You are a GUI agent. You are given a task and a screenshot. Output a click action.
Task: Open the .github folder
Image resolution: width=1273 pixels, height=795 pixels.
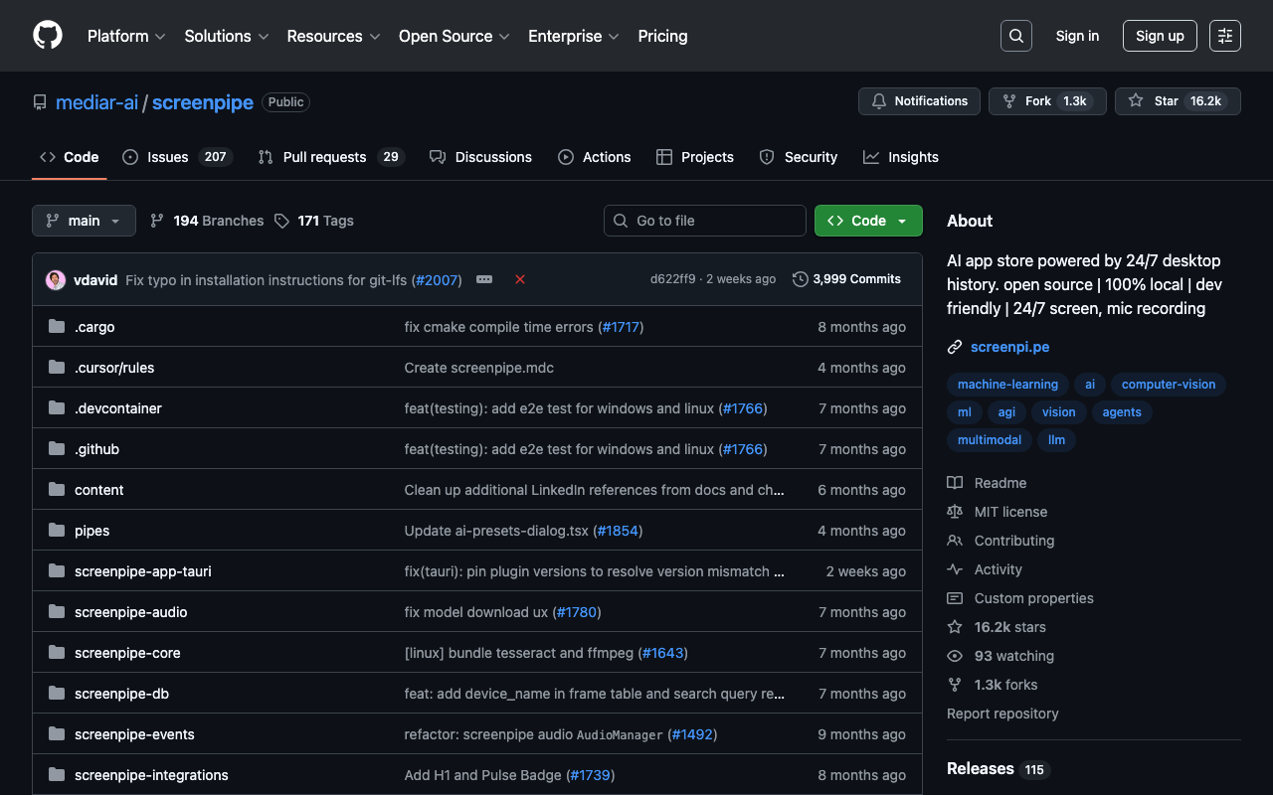point(96,449)
